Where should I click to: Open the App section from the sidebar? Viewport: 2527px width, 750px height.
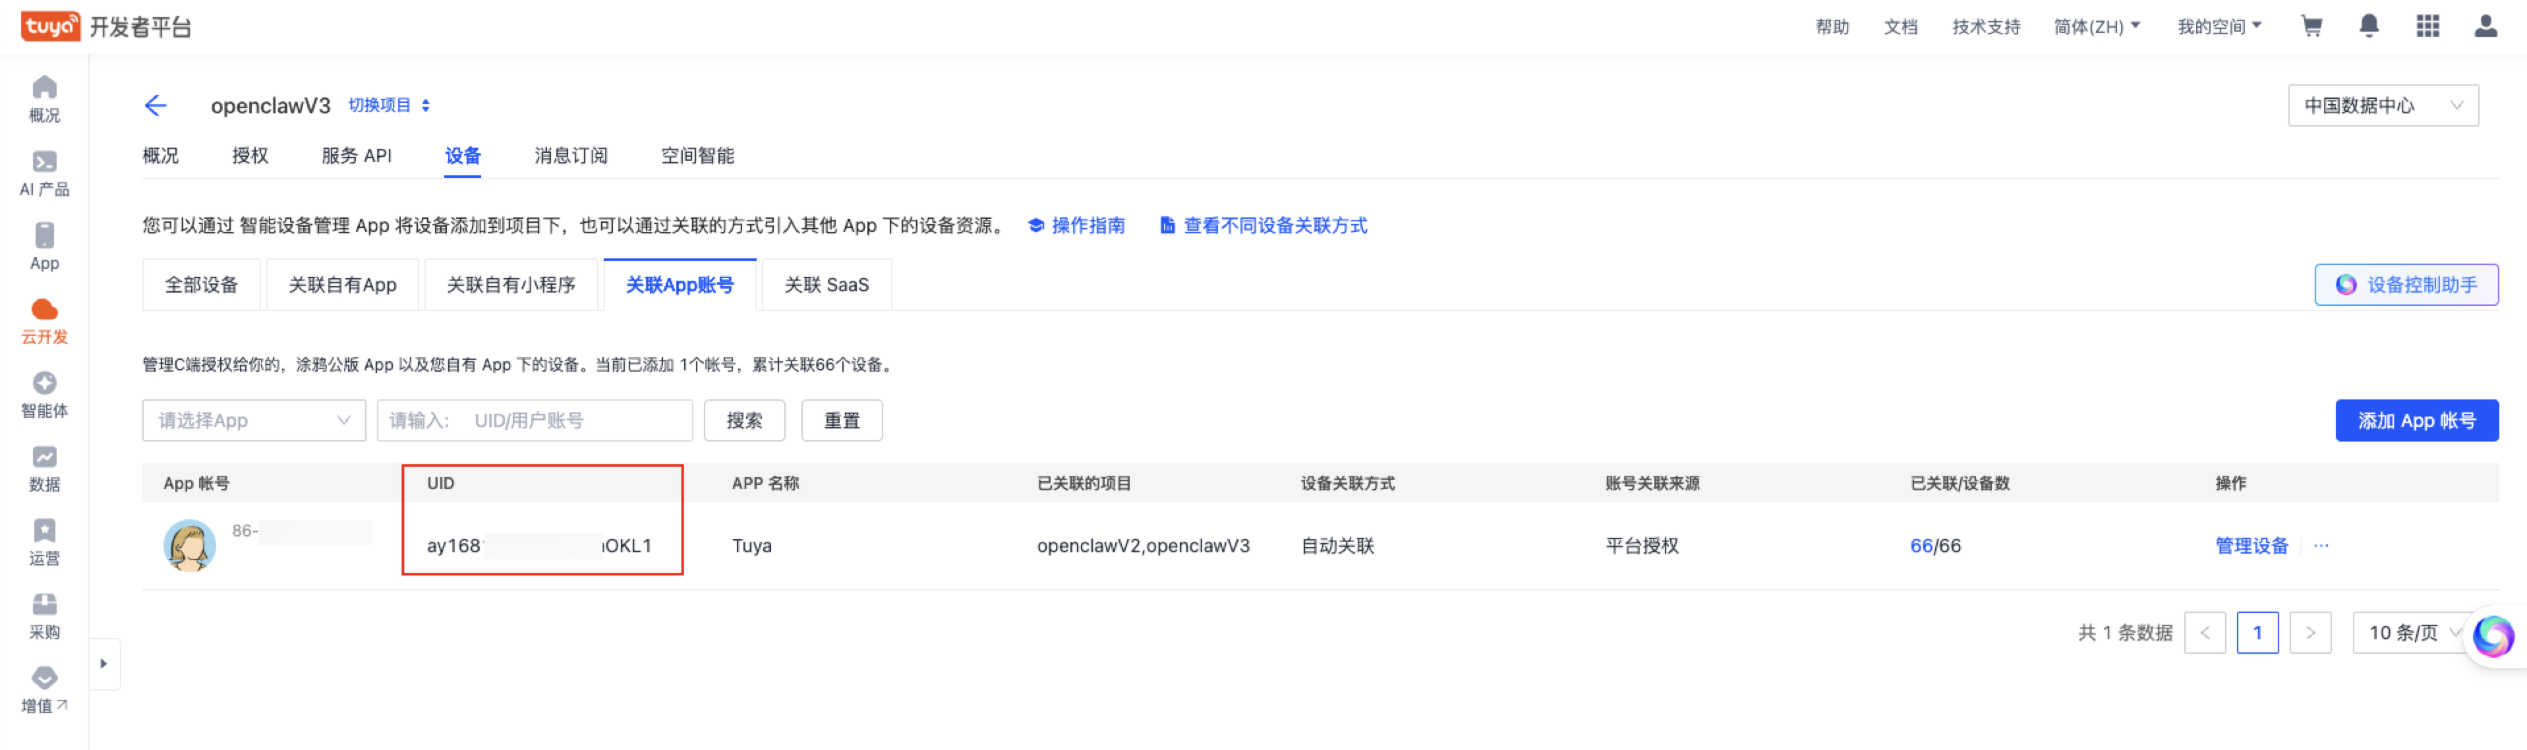point(44,247)
